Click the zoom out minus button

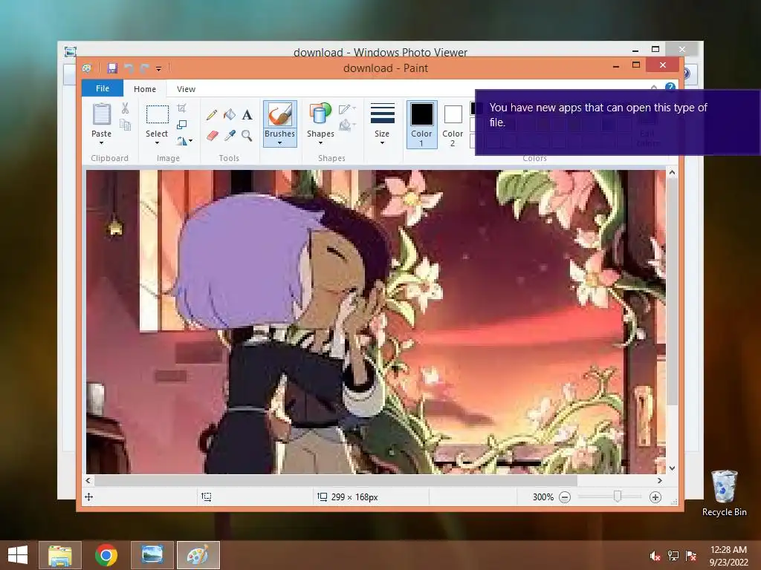[x=565, y=497]
